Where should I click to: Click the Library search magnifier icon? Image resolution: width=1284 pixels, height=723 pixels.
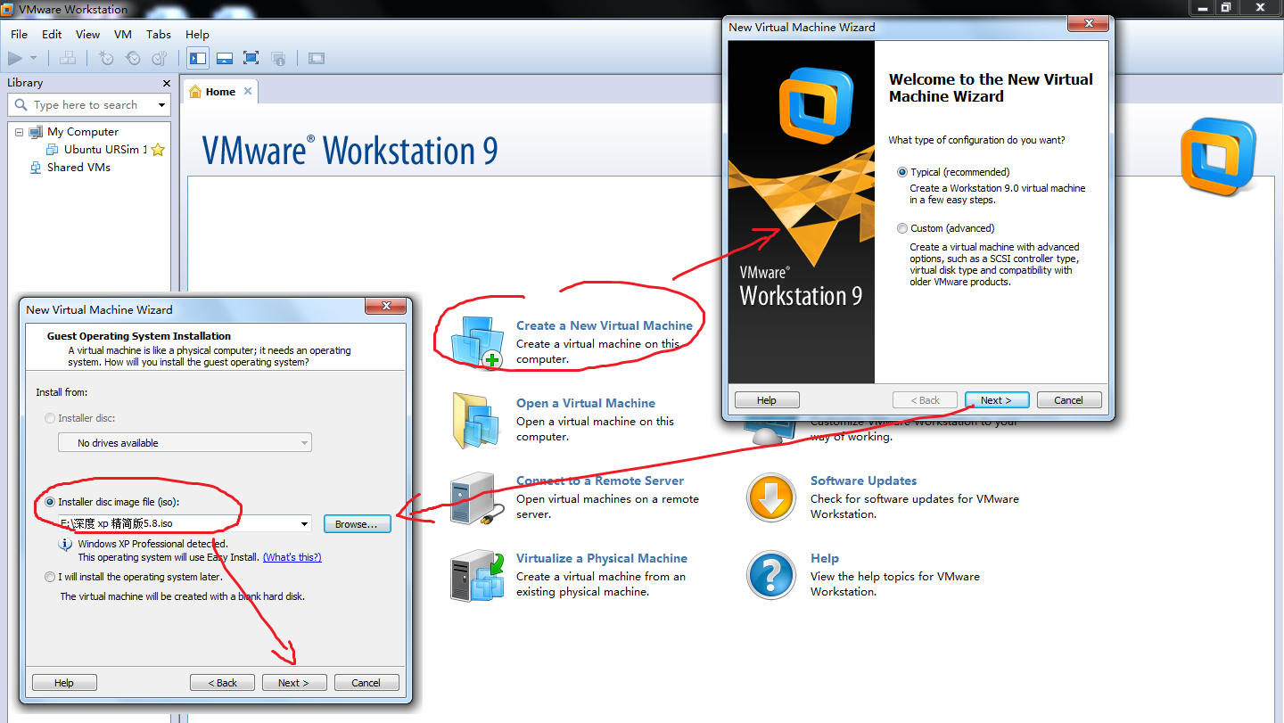click(21, 104)
